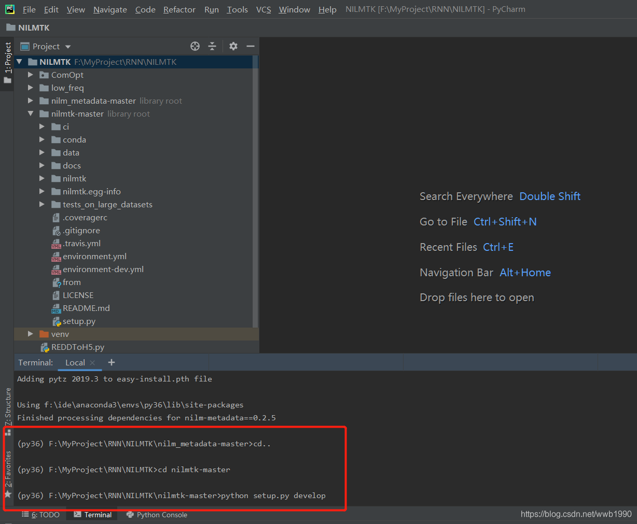Open the Project panel settings gear
637x524 pixels.
233,46
